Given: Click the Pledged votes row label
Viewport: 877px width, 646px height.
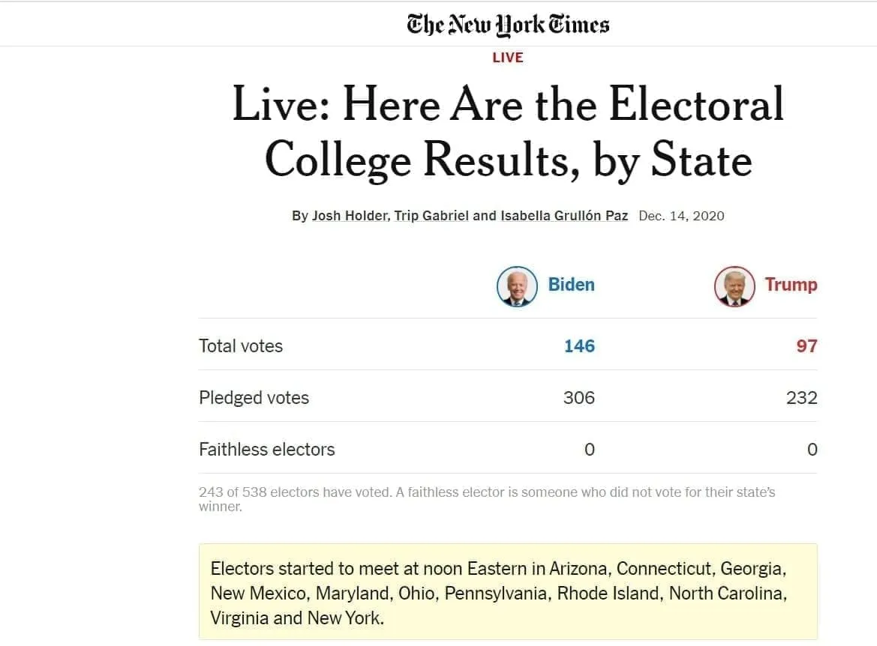Looking at the screenshot, I should click(254, 398).
